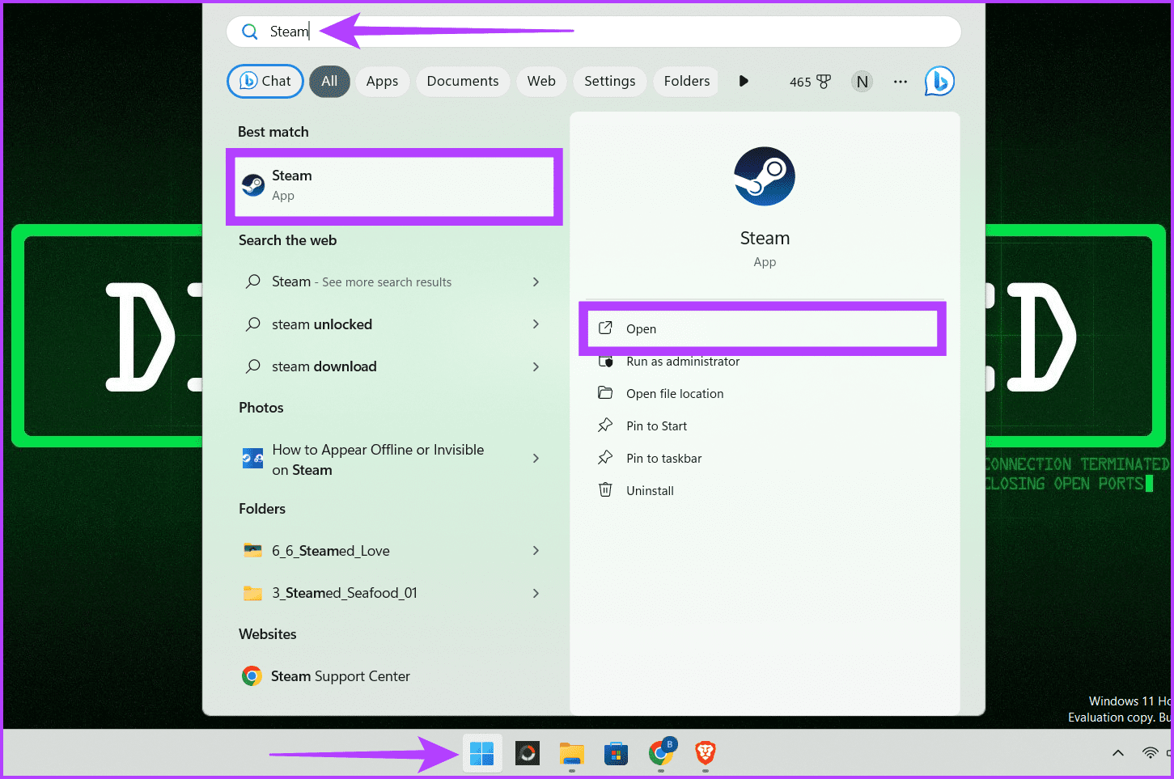Click the Bing icon at top right
This screenshot has height=779, width=1174.
coord(939,82)
